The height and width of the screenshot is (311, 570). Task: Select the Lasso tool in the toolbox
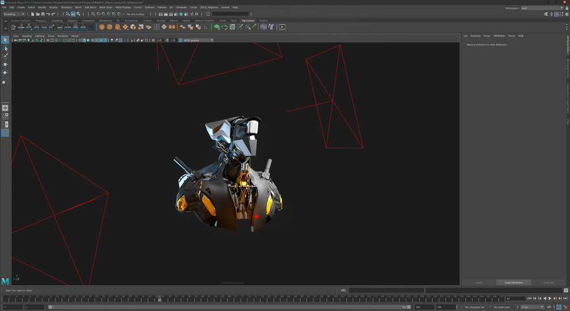pyautogui.click(x=5, y=48)
